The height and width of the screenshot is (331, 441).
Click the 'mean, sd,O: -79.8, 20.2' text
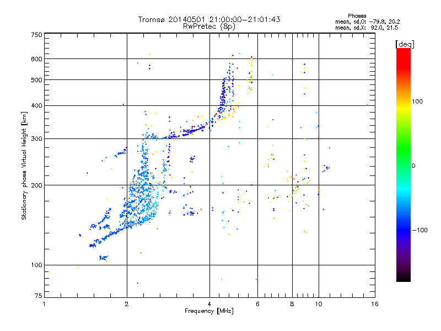pos(368,22)
